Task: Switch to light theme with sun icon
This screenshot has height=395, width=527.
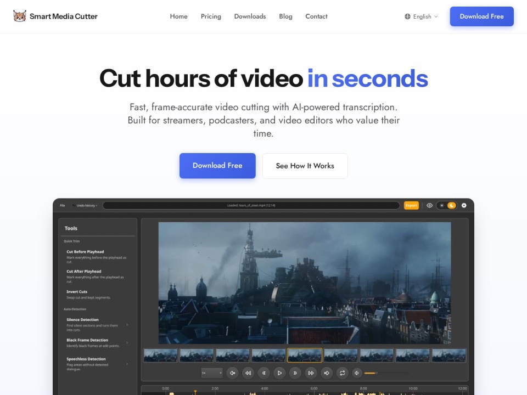Action: click(442, 206)
